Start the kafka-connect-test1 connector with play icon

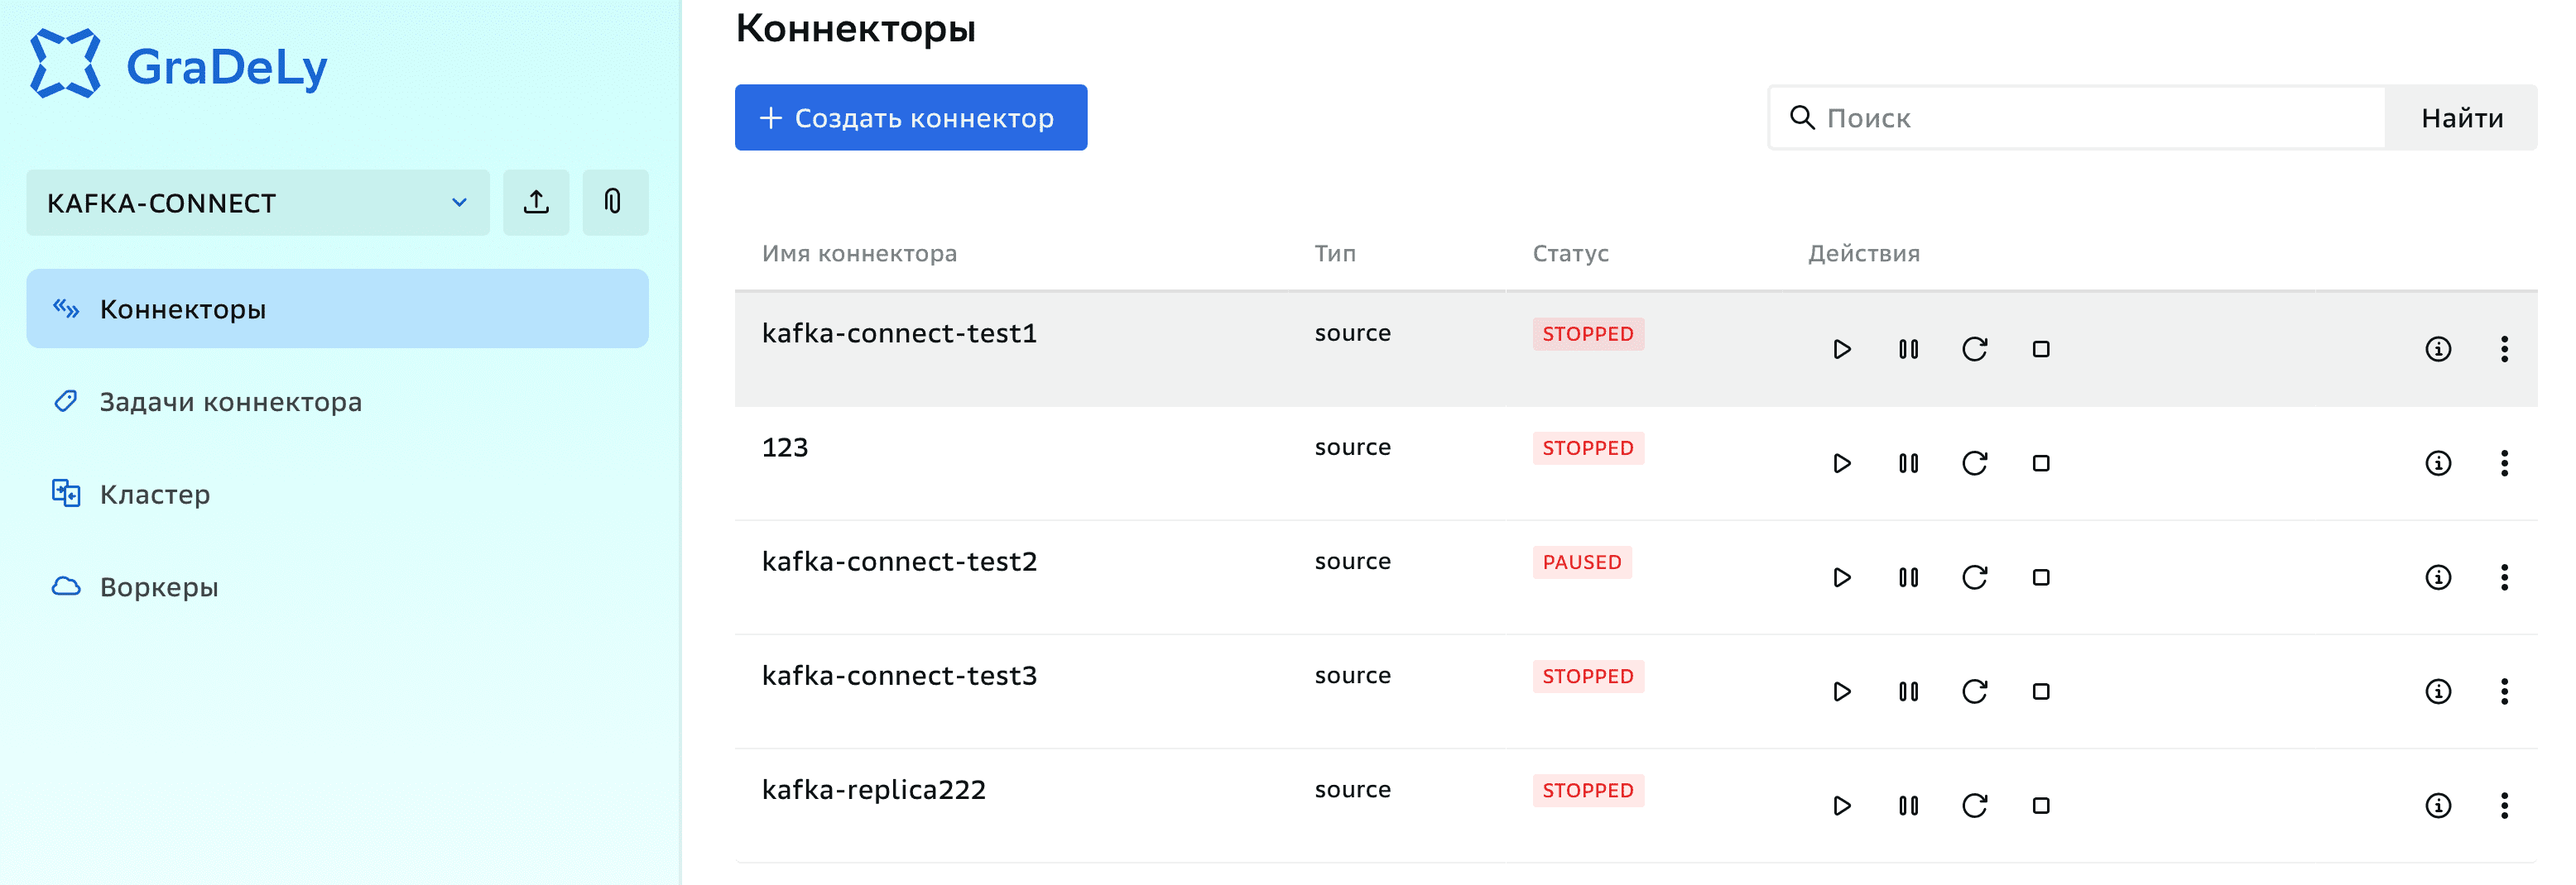click(x=1841, y=350)
